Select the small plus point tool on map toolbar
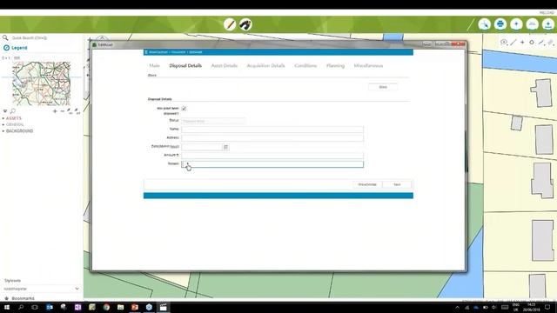This screenshot has height=313, width=557. [x=522, y=43]
